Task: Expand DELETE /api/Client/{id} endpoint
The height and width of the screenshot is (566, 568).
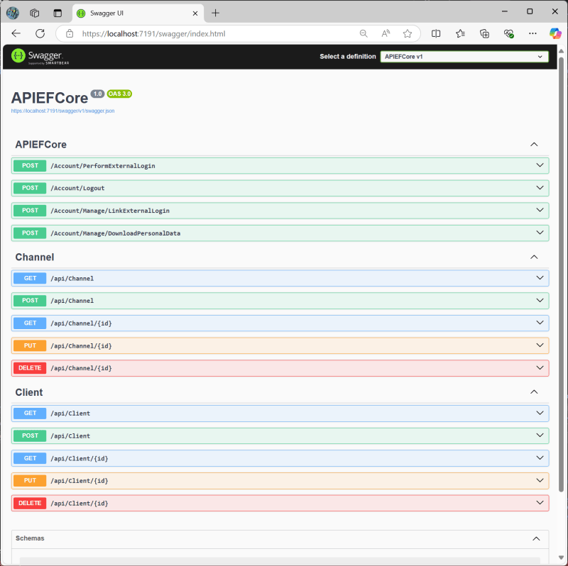Action: pos(280,503)
